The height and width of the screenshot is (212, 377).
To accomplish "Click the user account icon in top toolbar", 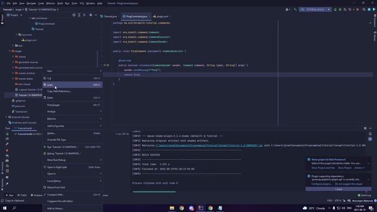I will [x=287, y=9].
